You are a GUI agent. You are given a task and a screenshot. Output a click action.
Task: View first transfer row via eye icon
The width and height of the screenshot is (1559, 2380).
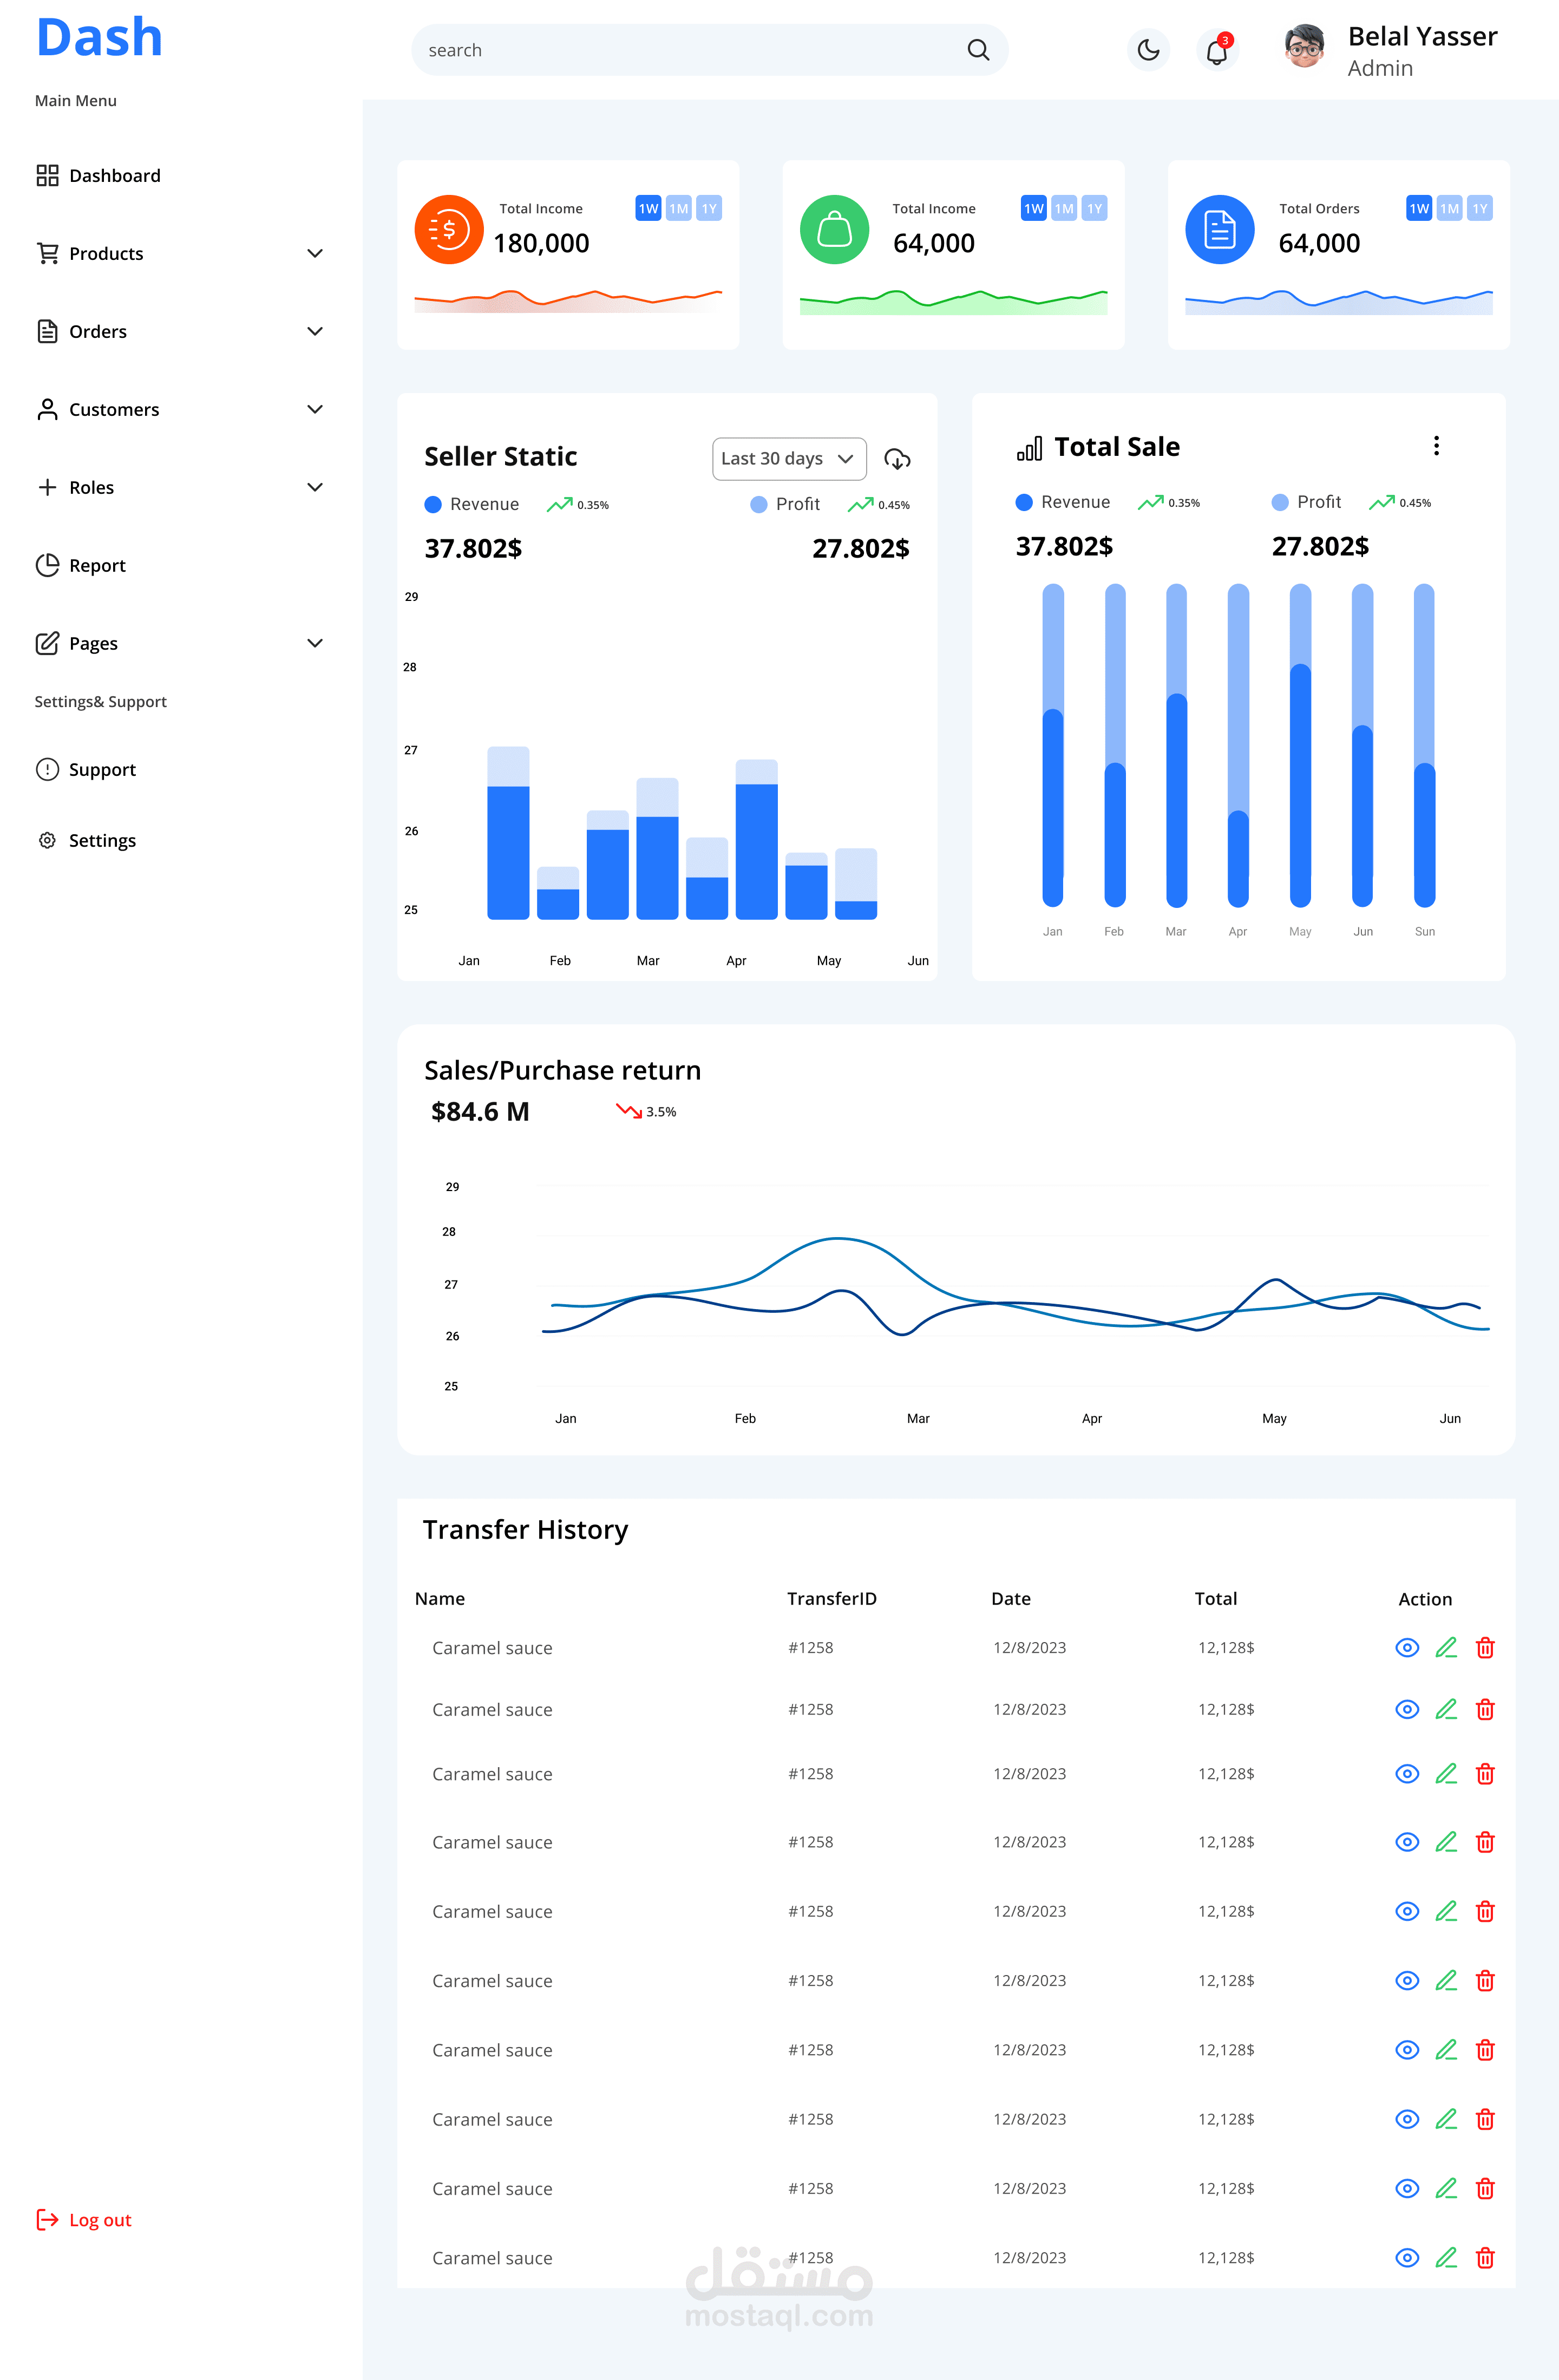(1407, 1648)
